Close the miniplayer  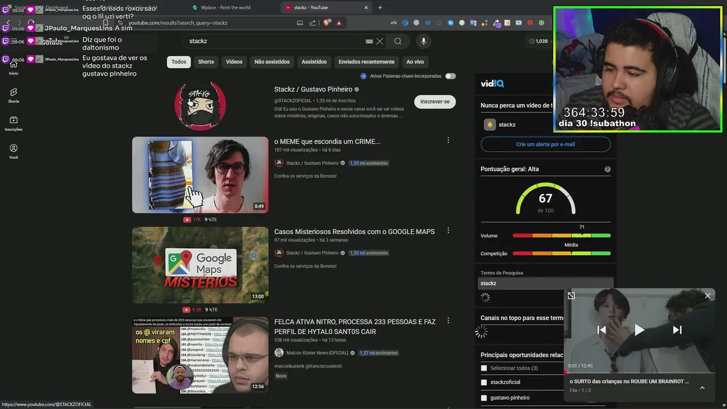(708, 295)
